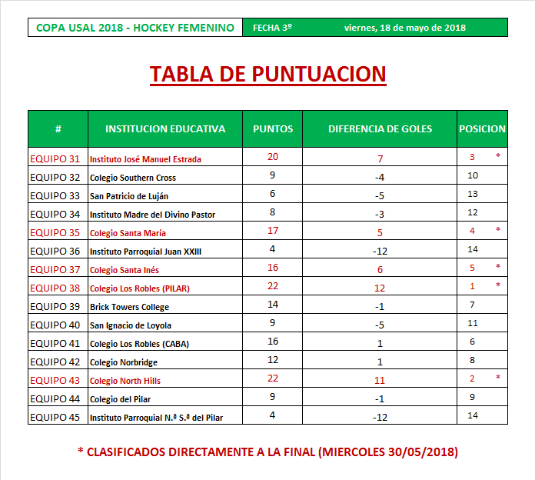The height and width of the screenshot is (480, 535).
Task: Click goal difference 7 for EQUIPO 31
Action: (380, 158)
